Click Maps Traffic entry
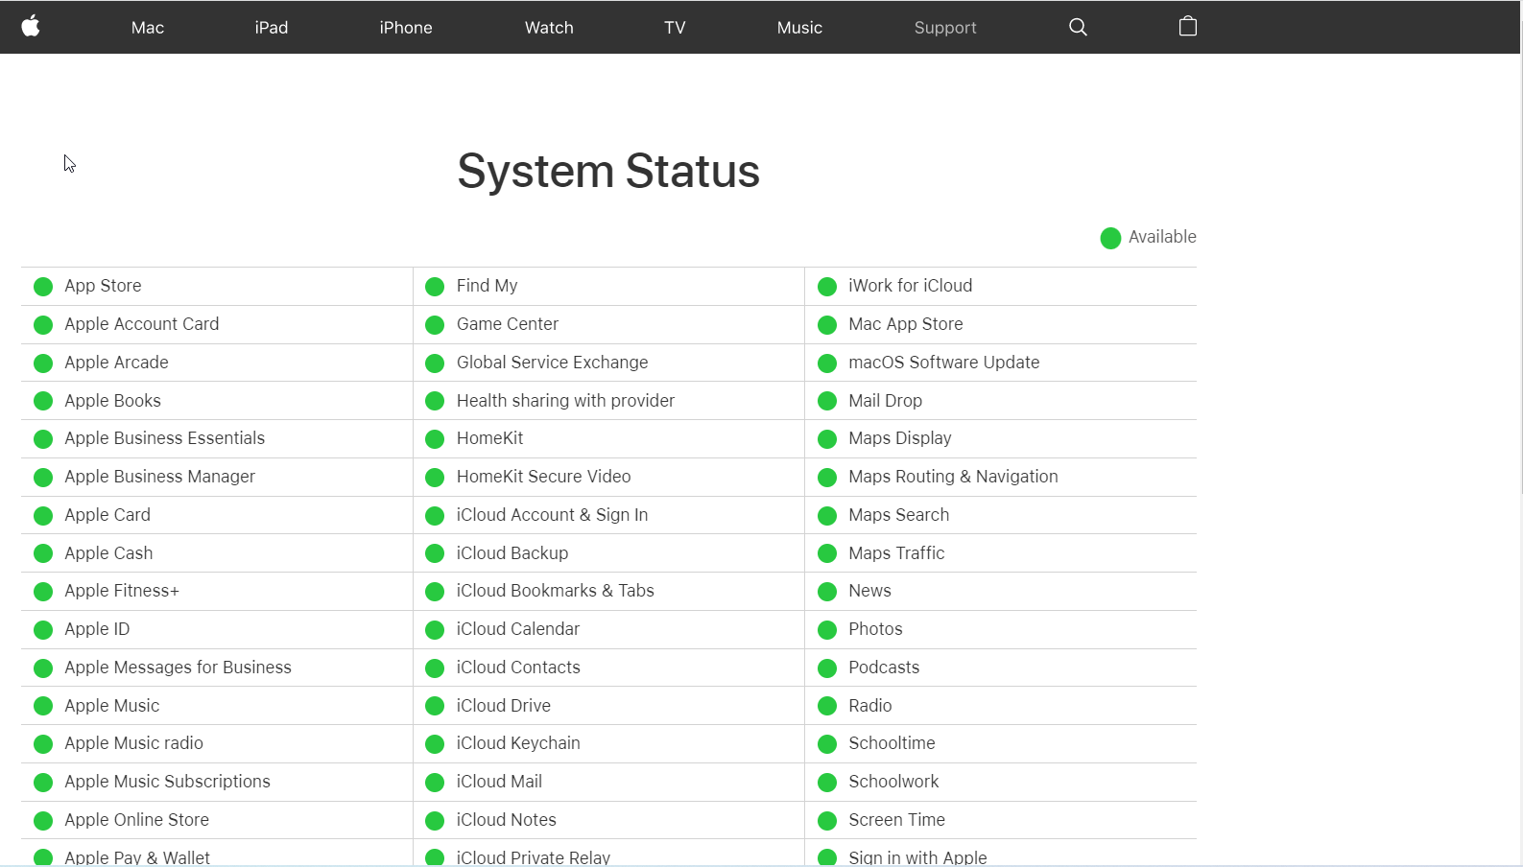Screen dimensions: 1523x867 point(896,553)
